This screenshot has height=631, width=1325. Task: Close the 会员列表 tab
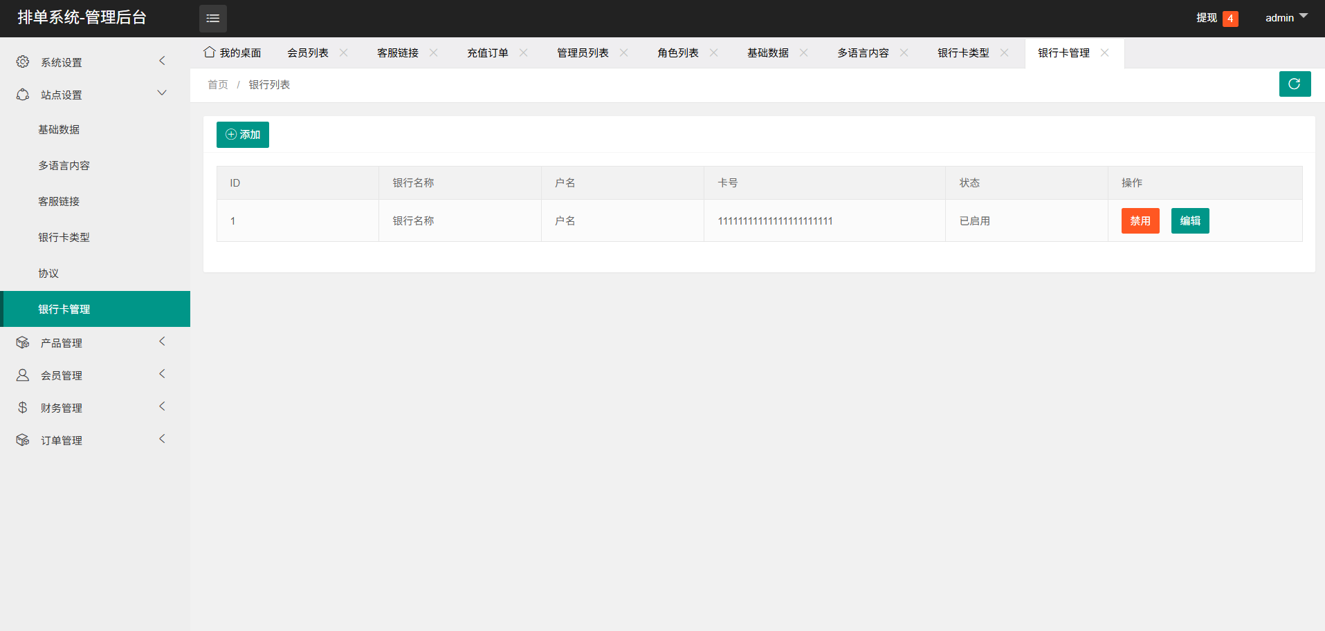(344, 53)
